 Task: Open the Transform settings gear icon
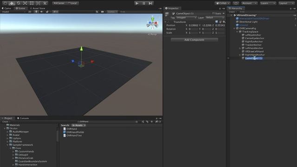click(224, 22)
